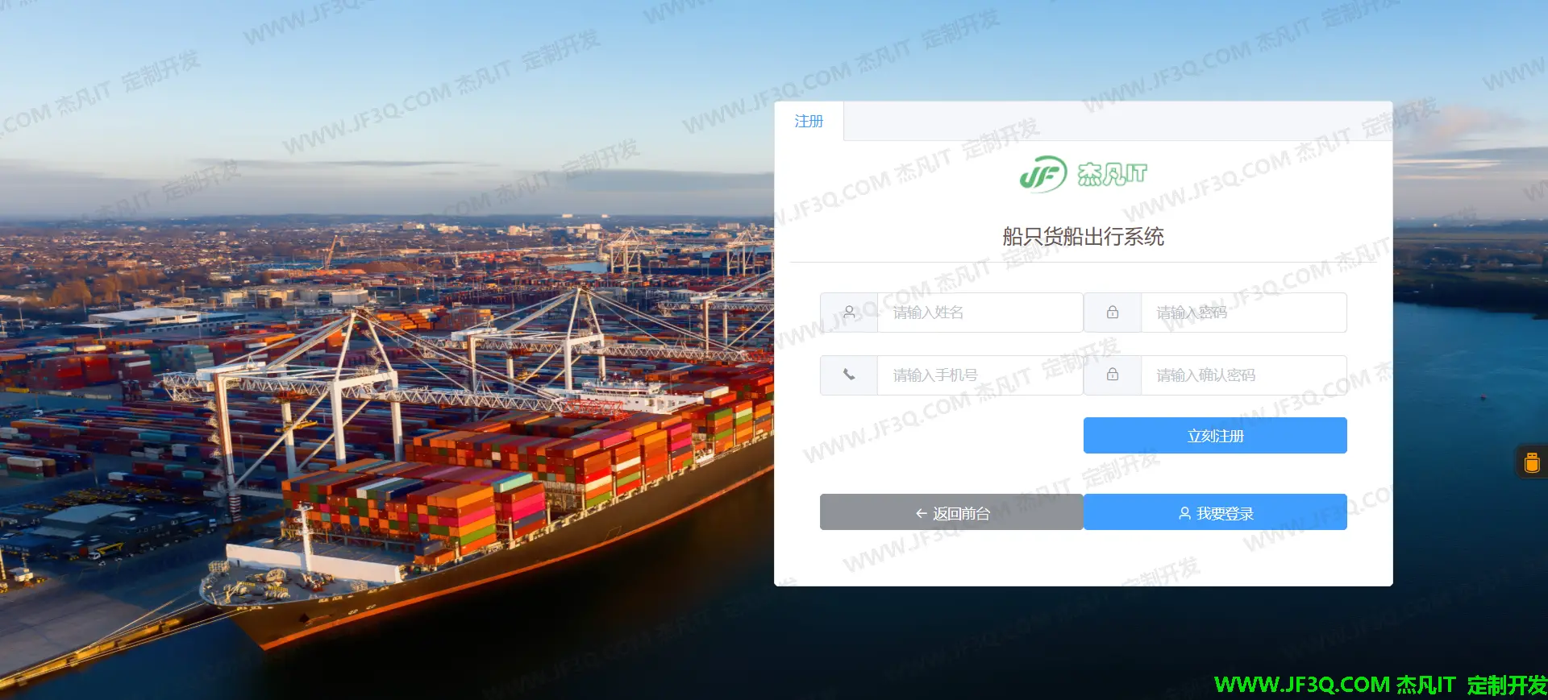Click the left arrow icon in 返回前台

click(x=921, y=513)
